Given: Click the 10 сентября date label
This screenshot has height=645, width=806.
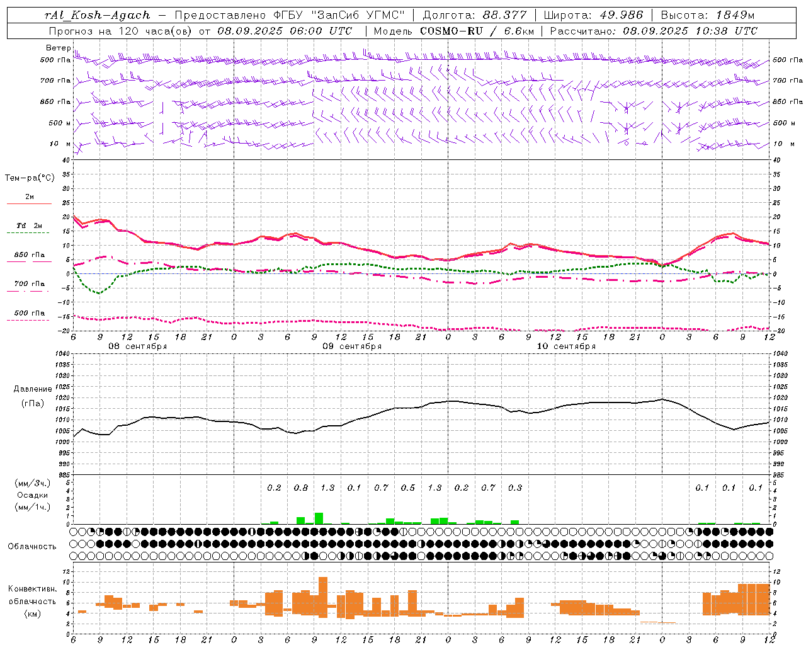Looking at the screenshot, I should tap(566, 346).
